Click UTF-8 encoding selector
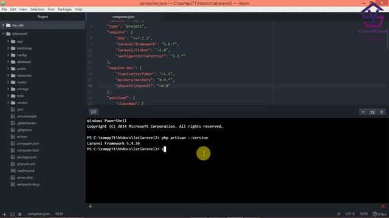The height and width of the screenshot is (218, 389). 350,214
